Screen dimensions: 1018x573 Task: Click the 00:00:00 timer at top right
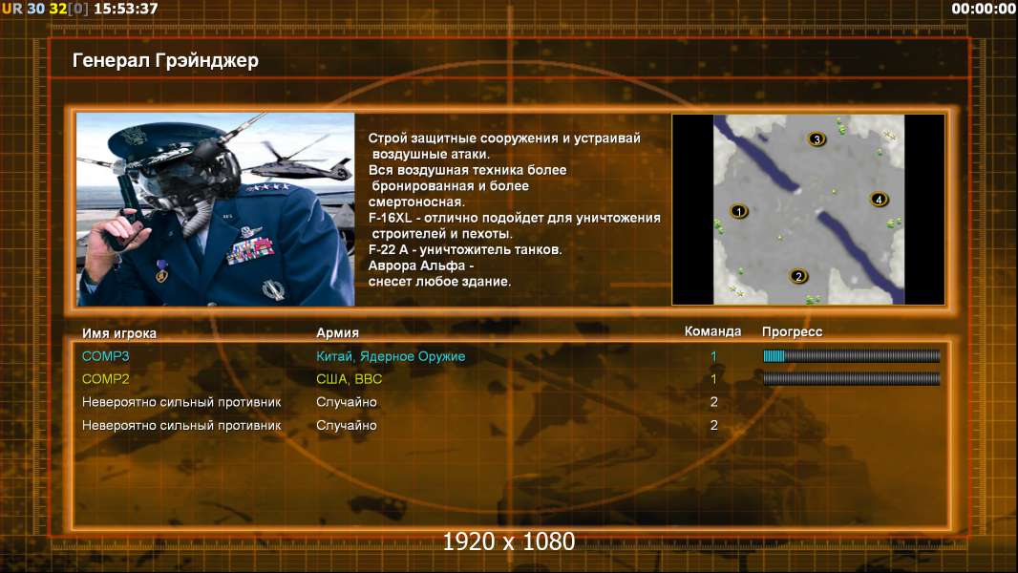point(983,9)
